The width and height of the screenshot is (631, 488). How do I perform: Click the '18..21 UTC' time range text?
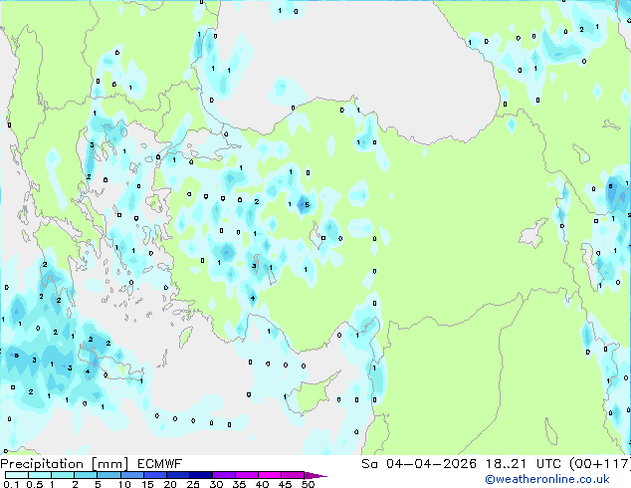(x=525, y=464)
